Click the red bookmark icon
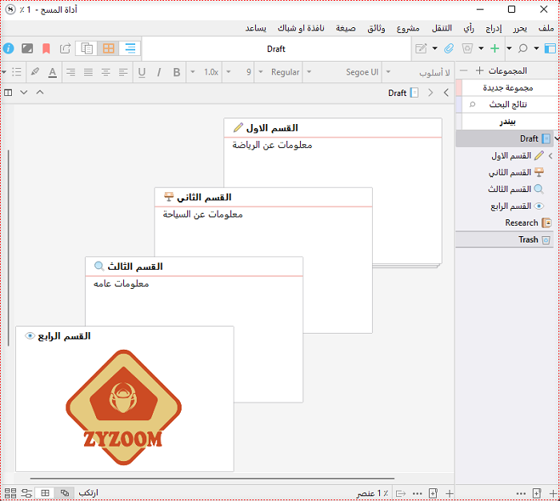 (46, 48)
